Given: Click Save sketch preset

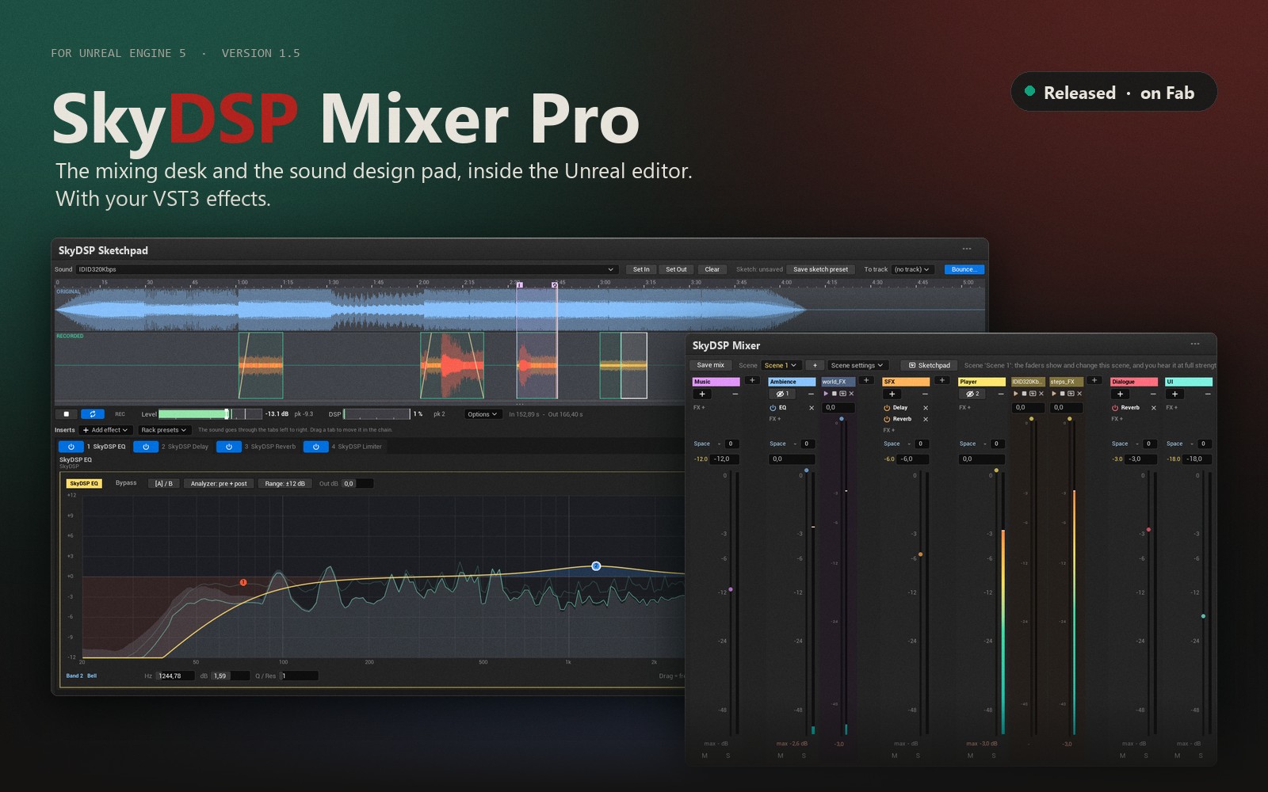Looking at the screenshot, I should click(820, 269).
